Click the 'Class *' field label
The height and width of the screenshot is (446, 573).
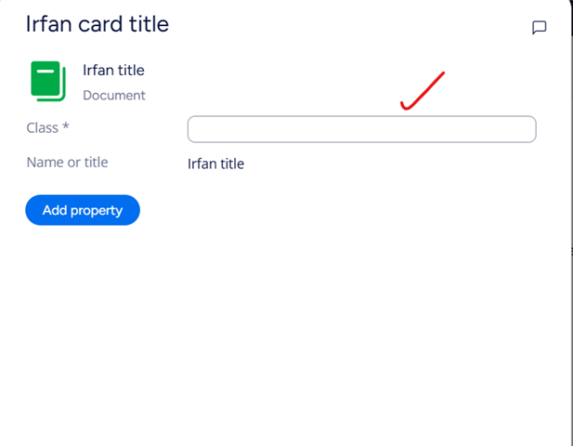click(x=48, y=128)
